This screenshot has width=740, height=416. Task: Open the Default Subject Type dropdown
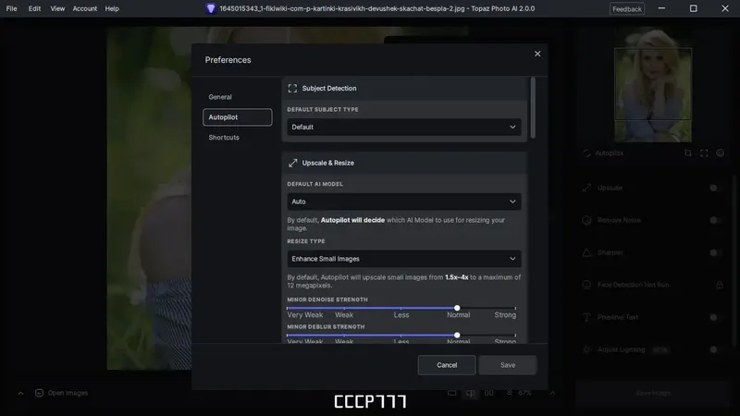click(404, 127)
